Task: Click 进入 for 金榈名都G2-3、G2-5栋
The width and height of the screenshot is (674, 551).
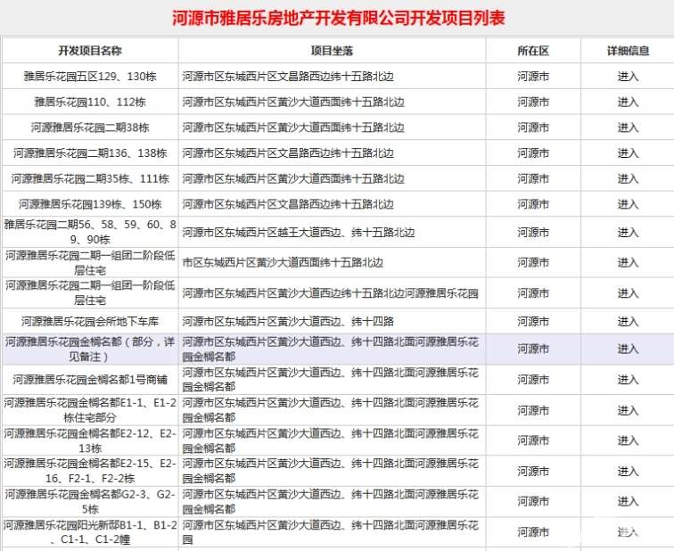Action: click(x=628, y=502)
